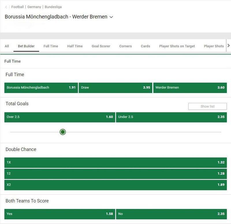Select Both Teams To Score Yes
The height and width of the screenshot is (224, 231).
[60, 214]
